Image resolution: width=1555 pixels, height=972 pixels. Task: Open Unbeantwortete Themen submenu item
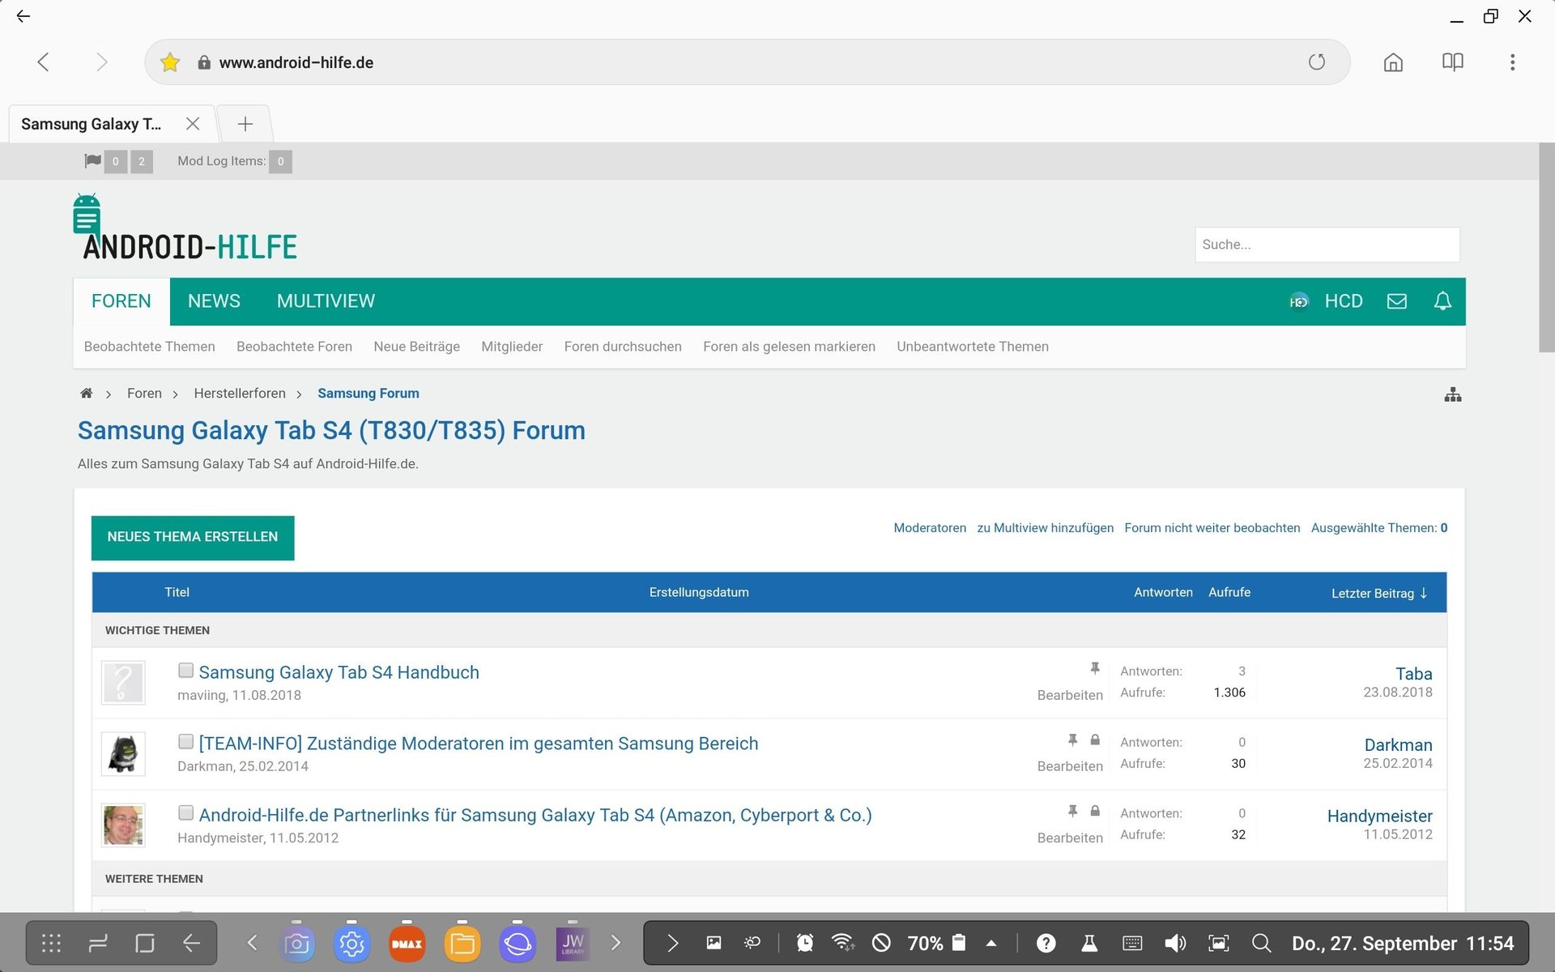(x=973, y=347)
